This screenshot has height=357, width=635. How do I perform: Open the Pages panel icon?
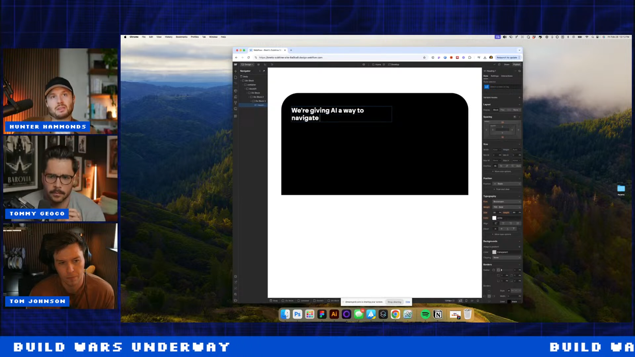point(235,77)
